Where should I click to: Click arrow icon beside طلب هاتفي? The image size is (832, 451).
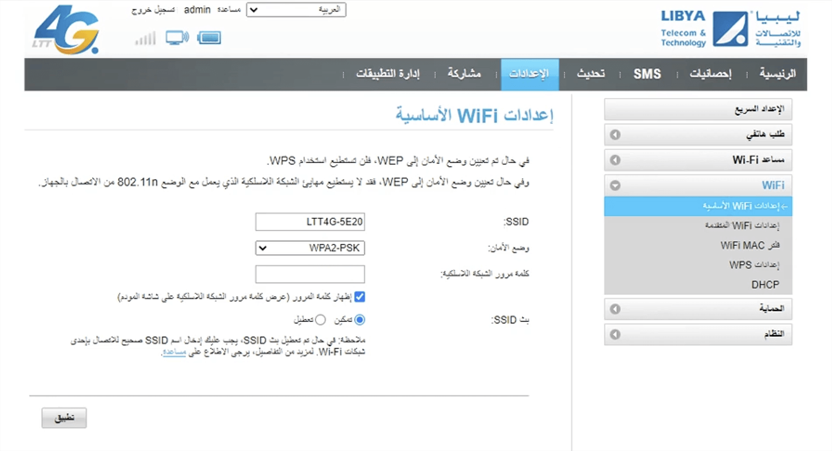pos(615,135)
